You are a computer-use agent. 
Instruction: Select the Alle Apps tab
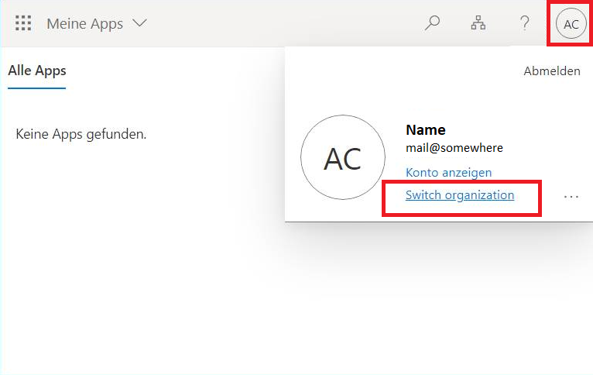click(x=37, y=71)
